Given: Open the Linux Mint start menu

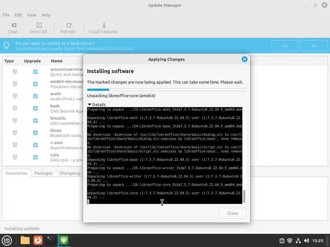Looking at the screenshot, I should point(7,241).
